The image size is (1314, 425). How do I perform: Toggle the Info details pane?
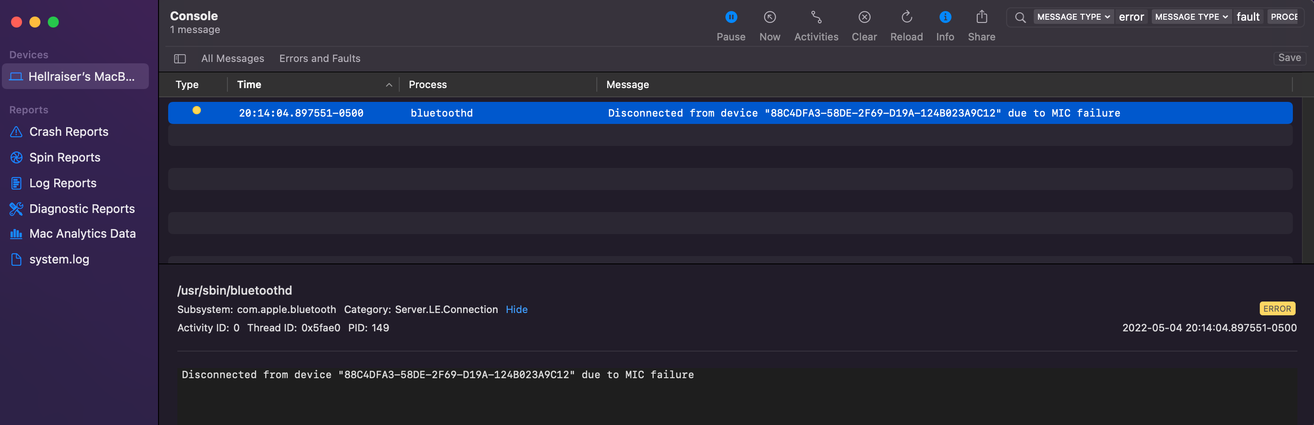point(945,17)
